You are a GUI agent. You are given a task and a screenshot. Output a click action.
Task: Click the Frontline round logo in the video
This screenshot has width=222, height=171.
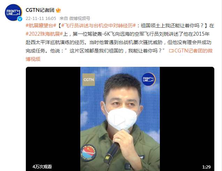click(148, 79)
